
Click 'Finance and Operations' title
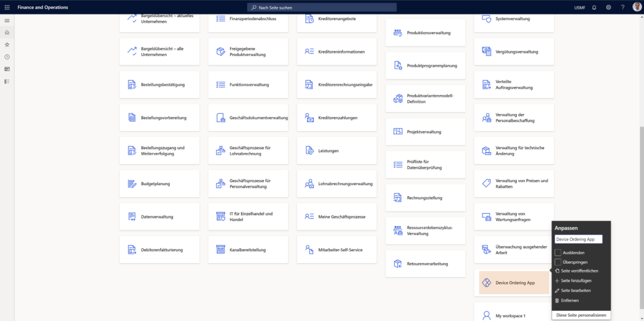click(43, 8)
